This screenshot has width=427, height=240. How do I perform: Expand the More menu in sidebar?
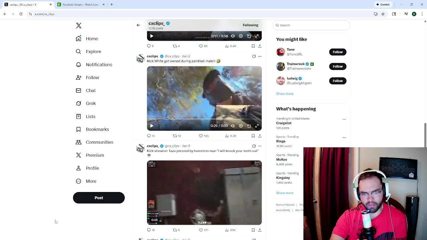pos(86,181)
